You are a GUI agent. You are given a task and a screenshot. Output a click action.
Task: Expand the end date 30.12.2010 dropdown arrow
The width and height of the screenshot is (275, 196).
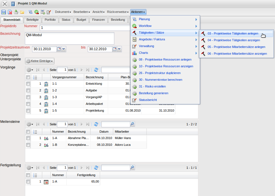click(x=119, y=49)
